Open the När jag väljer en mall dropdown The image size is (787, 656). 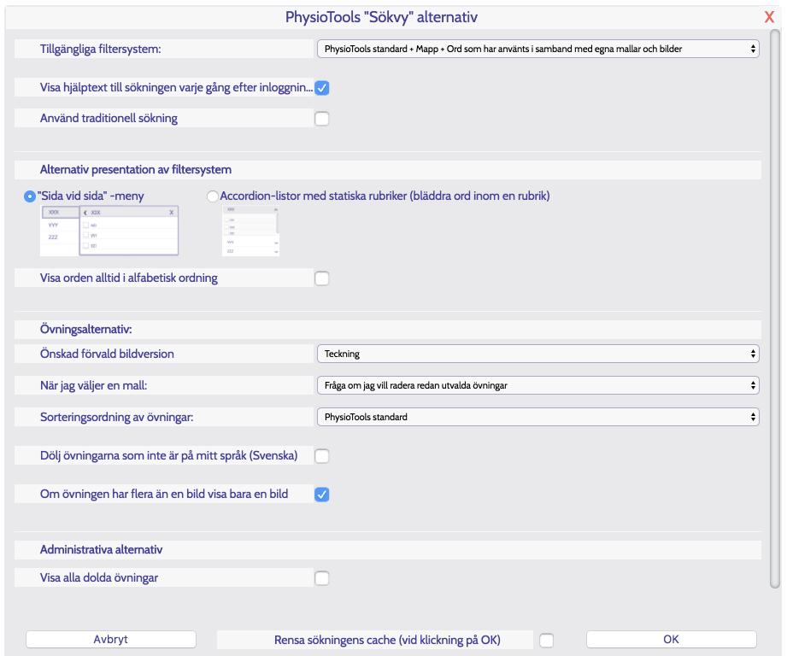(x=537, y=385)
